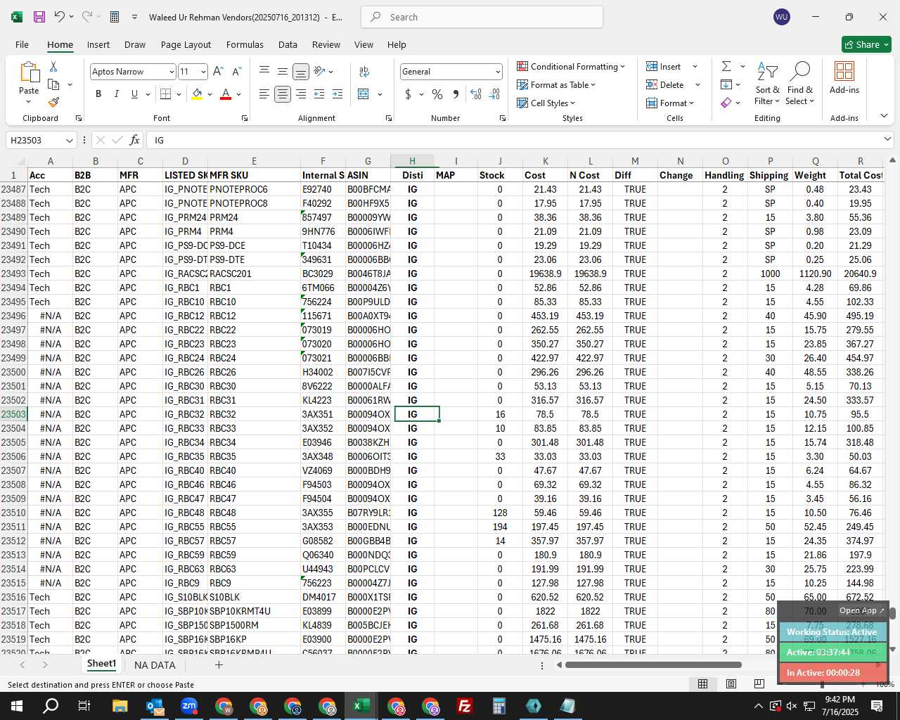Open the Insert ribbon tab
Viewport: 900px width, 720px height.
pos(98,44)
